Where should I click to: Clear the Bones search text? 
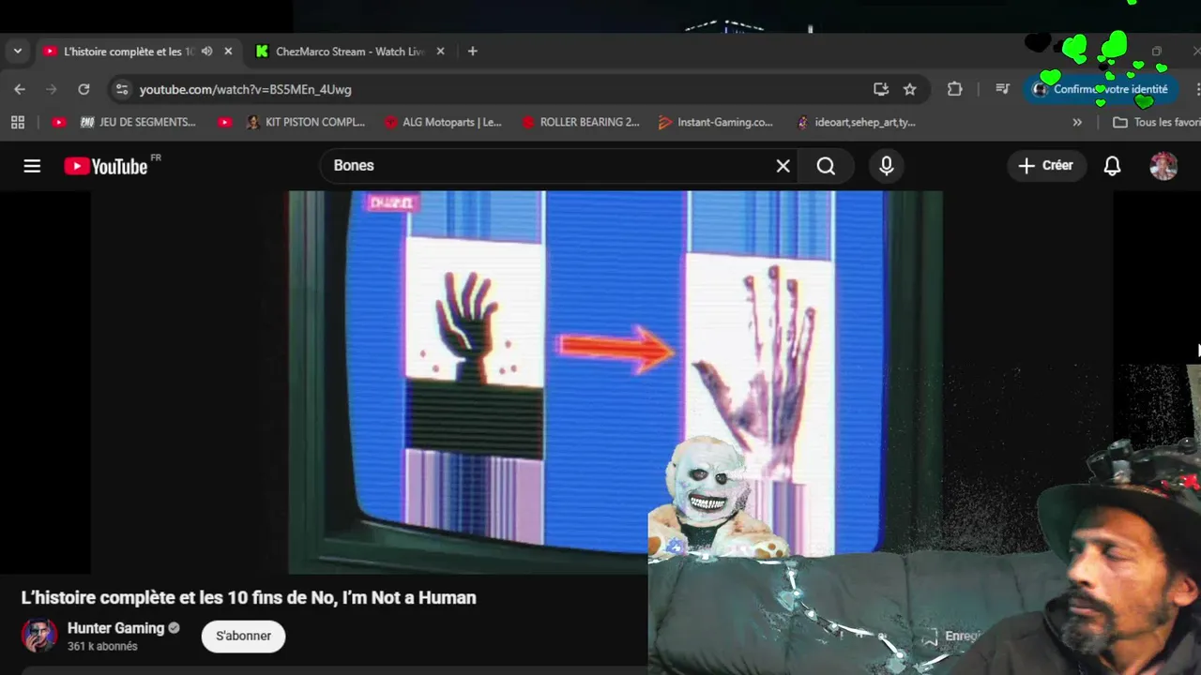pyautogui.click(x=783, y=166)
